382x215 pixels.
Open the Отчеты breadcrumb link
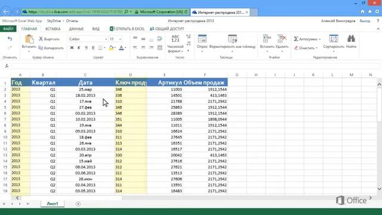(72, 21)
